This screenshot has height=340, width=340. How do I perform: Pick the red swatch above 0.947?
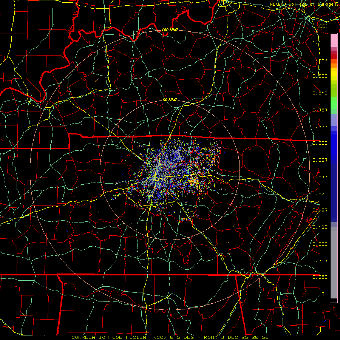coord(334,57)
